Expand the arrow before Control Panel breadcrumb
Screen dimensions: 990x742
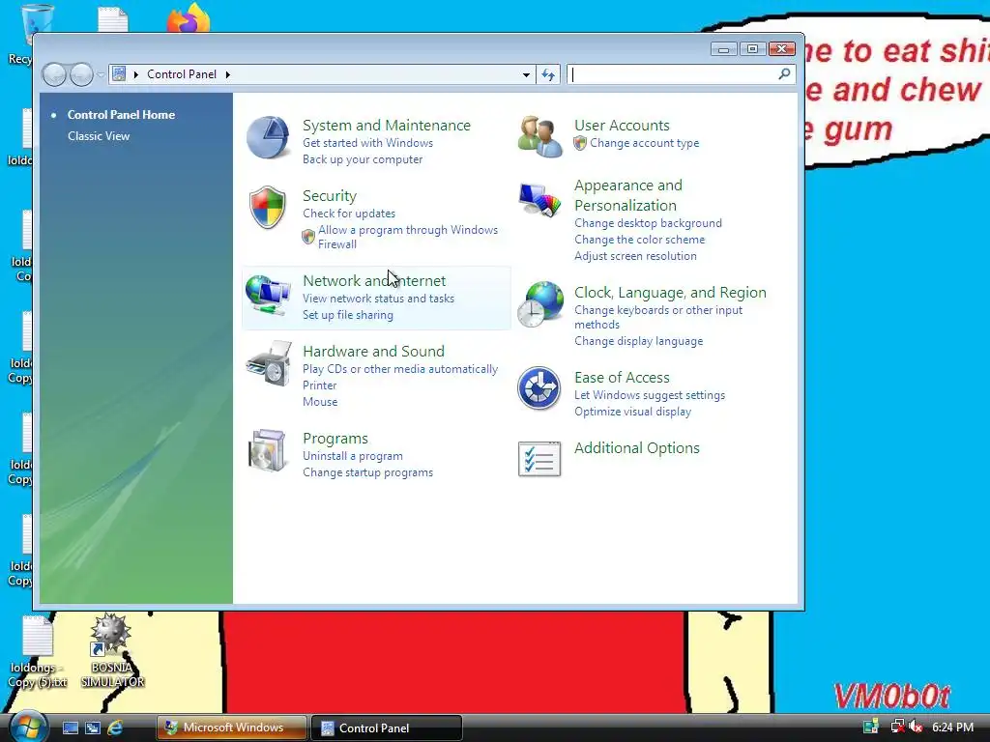[x=135, y=74]
